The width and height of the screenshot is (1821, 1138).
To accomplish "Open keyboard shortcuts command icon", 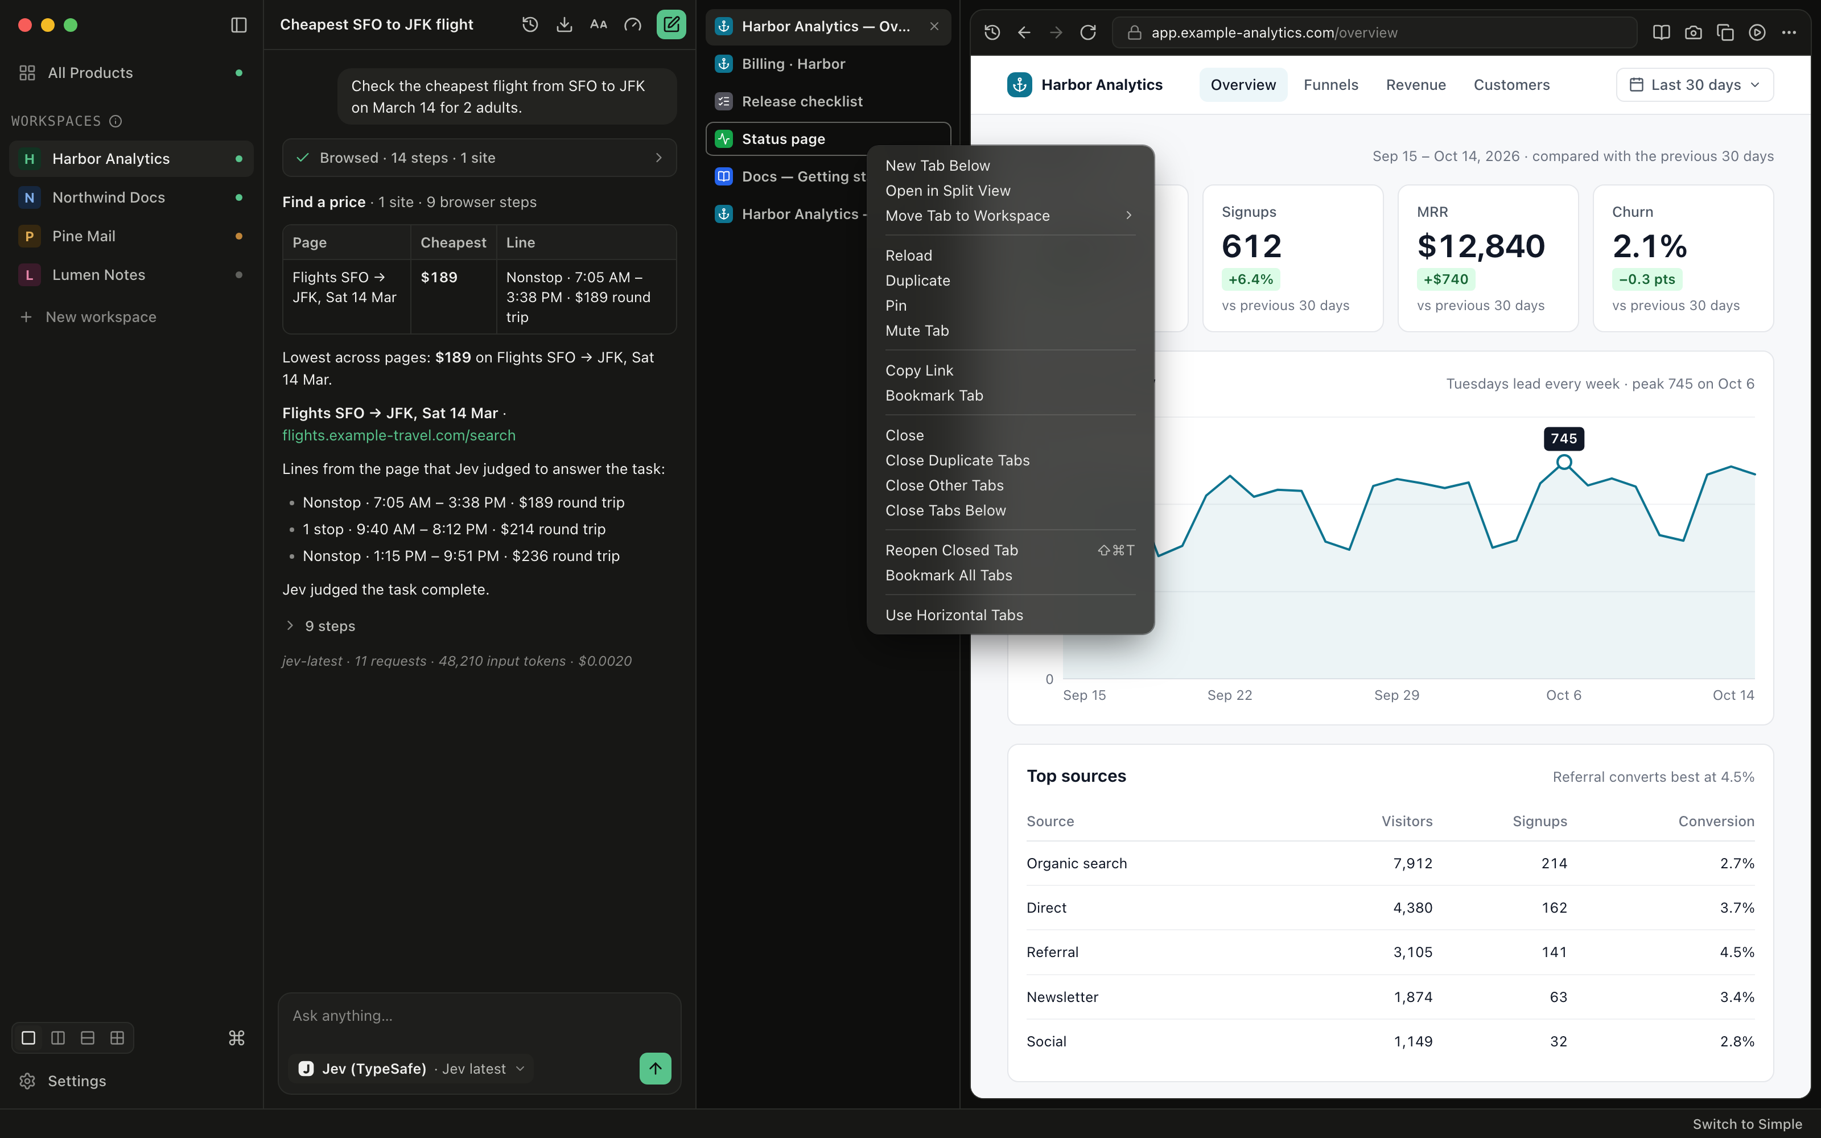I will tap(236, 1038).
